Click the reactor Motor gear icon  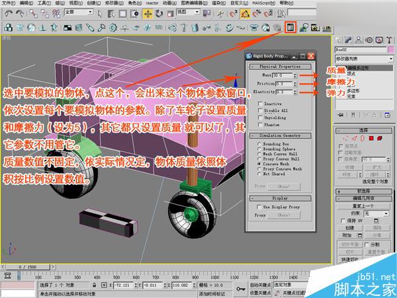click(113, 28)
